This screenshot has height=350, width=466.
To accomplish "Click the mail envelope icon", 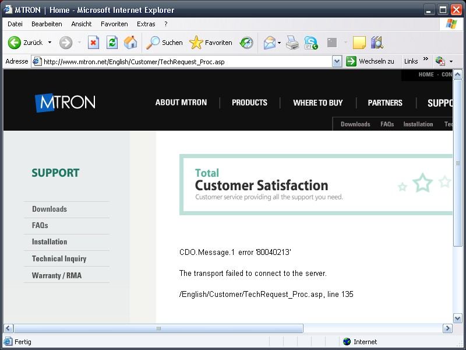I will (x=270, y=43).
